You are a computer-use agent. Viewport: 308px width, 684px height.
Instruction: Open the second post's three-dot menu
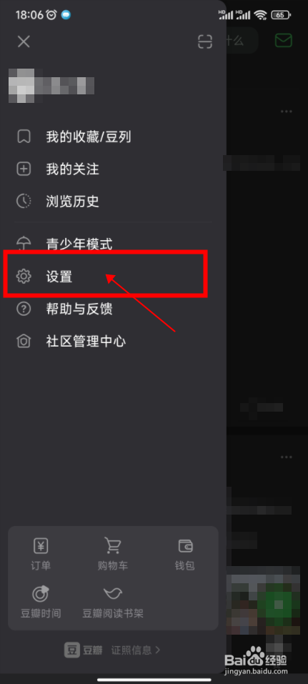click(x=286, y=457)
